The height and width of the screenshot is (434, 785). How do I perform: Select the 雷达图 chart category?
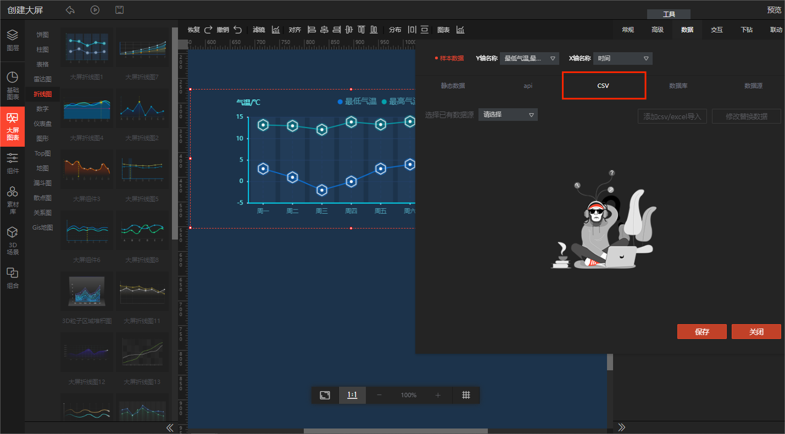pyautogui.click(x=43, y=79)
